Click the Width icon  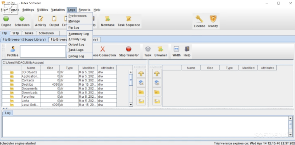(176, 49)
